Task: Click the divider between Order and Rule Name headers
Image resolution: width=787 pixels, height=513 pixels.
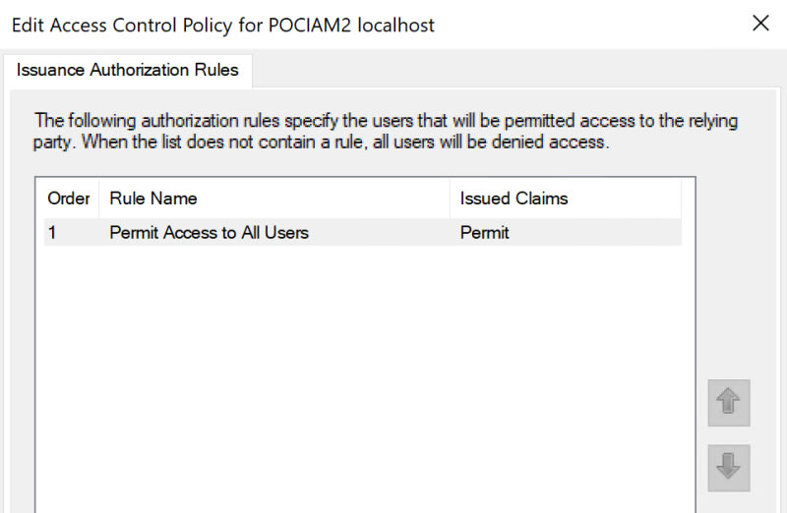Action: click(99, 199)
